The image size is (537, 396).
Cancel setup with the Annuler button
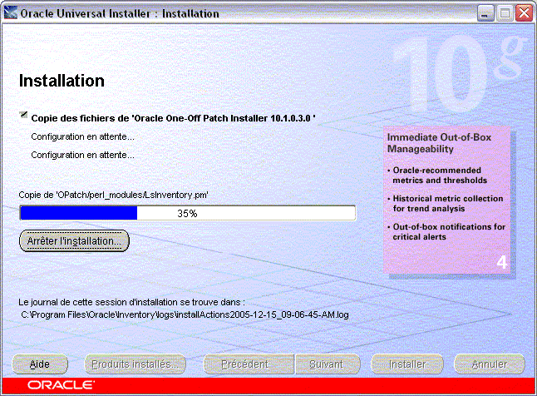pyautogui.click(x=489, y=364)
